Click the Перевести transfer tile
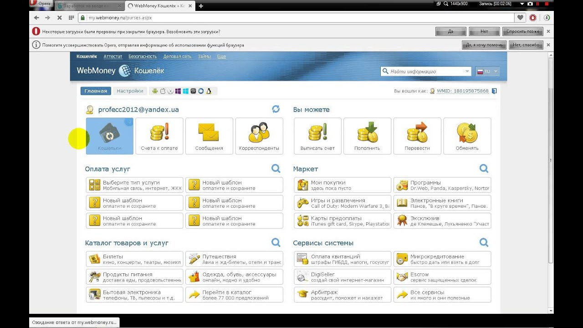This screenshot has height=328, width=583. [417, 136]
